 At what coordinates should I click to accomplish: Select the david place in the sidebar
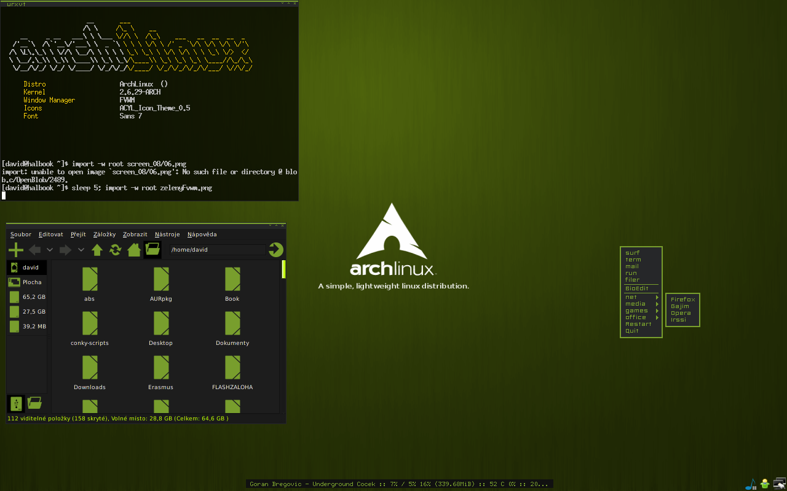[27, 268]
